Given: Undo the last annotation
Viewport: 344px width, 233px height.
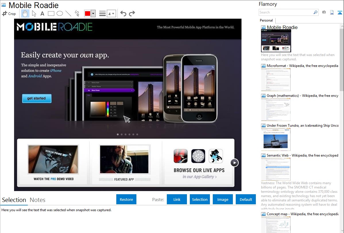Looking at the screenshot, I should [123, 14].
